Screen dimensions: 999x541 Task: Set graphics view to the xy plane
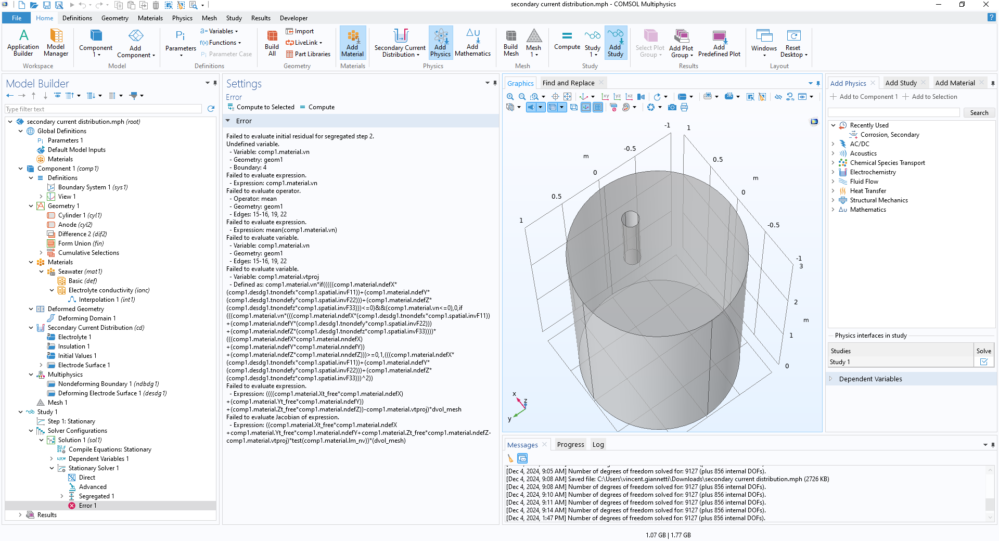(605, 97)
